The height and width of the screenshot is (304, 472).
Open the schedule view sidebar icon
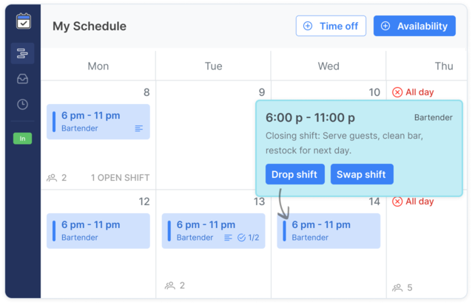(x=23, y=54)
